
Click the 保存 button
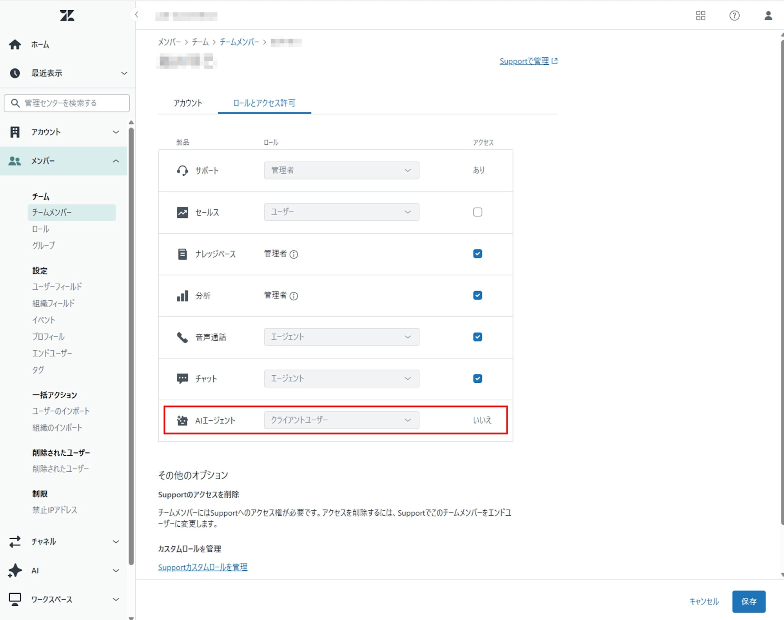pyautogui.click(x=748, y=601)
